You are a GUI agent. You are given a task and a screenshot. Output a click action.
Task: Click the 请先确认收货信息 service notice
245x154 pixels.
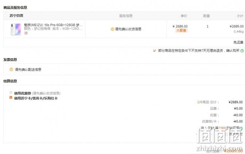(x=128, y=29)
